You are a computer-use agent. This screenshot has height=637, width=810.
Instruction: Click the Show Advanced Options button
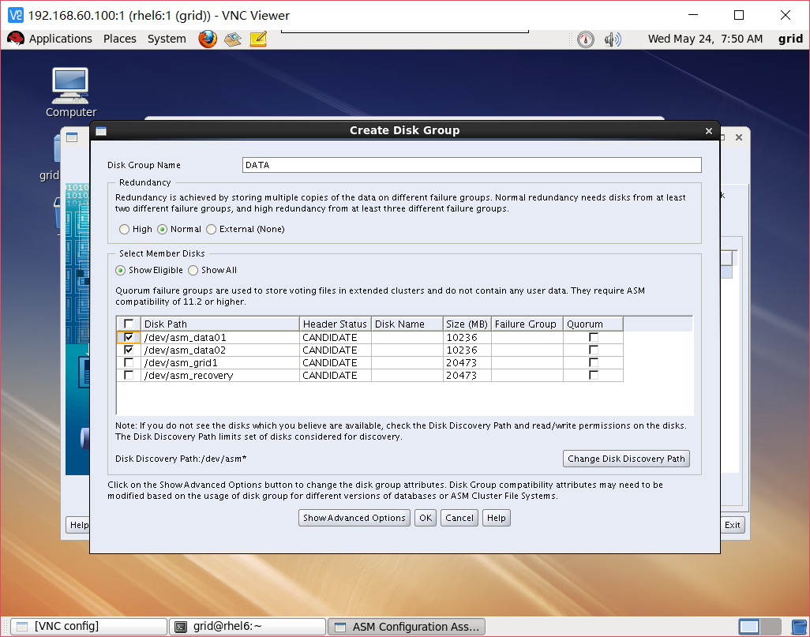click(x=354, y=518)
